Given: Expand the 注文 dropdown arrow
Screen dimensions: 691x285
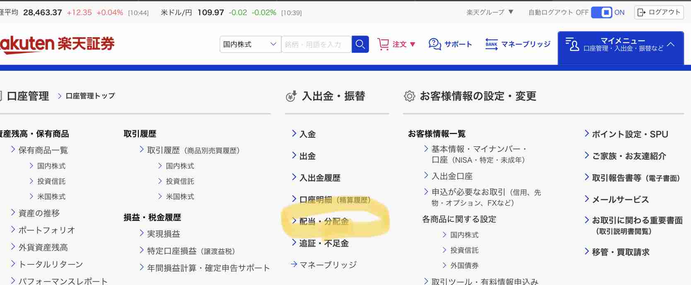Looking at the screenshot, I should coord(413,44).
